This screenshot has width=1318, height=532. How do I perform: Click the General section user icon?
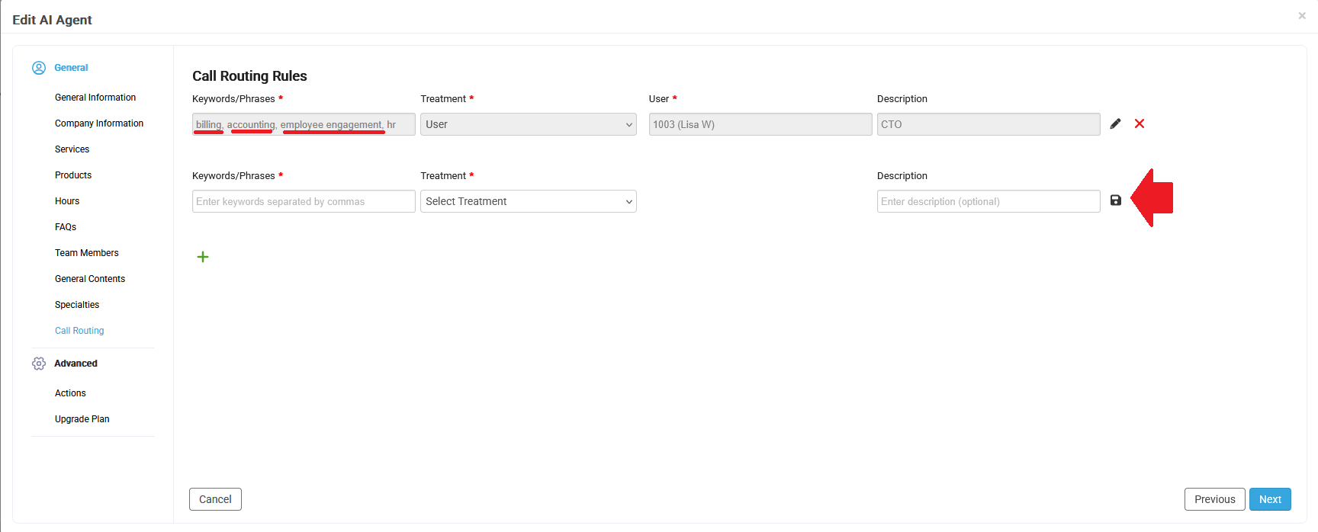coord(39,68)
